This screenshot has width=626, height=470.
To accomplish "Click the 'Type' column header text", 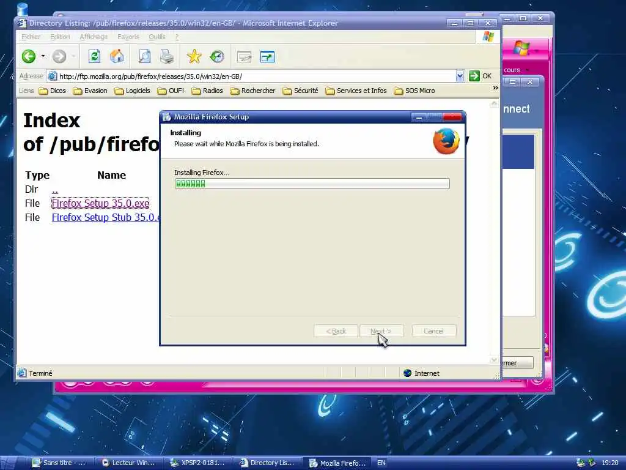I will (37, 176).
